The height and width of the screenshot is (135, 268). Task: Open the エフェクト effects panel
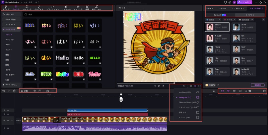[78, 8]
